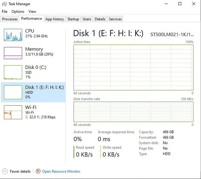
Task: Switch to the Processes tab
Action: tap(10, 19)
